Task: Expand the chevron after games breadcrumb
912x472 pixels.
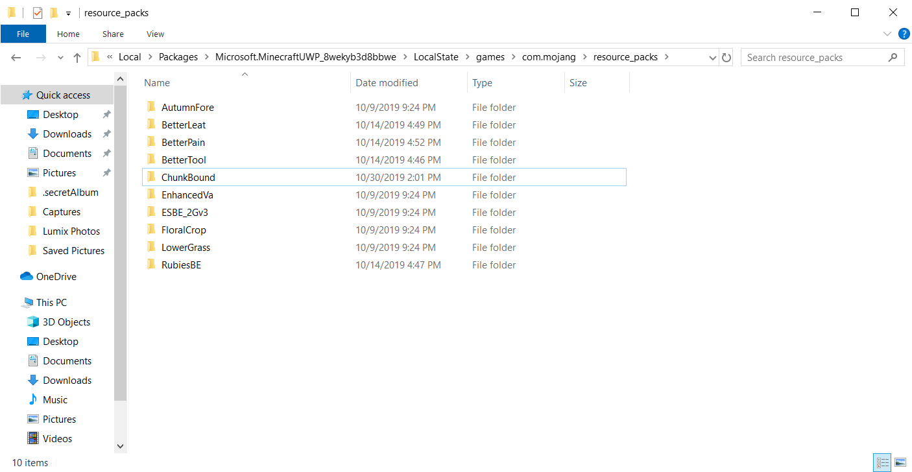Action: coord(513,57)
